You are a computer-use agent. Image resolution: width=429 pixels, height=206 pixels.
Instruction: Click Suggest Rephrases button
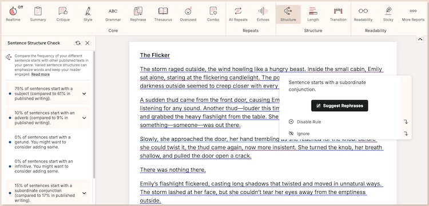coord(340,106)
